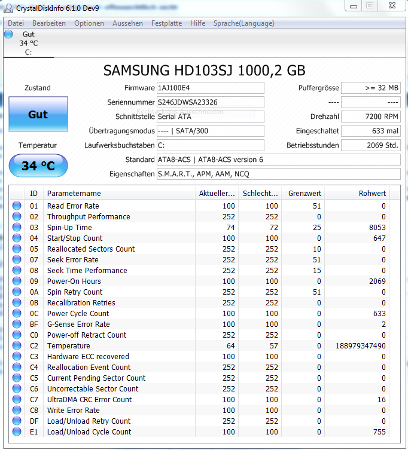Click the status orb for Start/Stop Count

pos(17,238)
